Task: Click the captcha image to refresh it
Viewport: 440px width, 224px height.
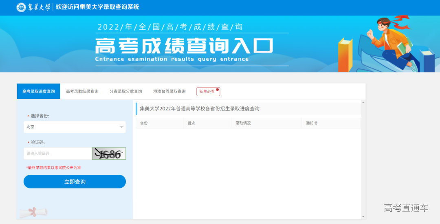Action: click(x=109, y=154)
